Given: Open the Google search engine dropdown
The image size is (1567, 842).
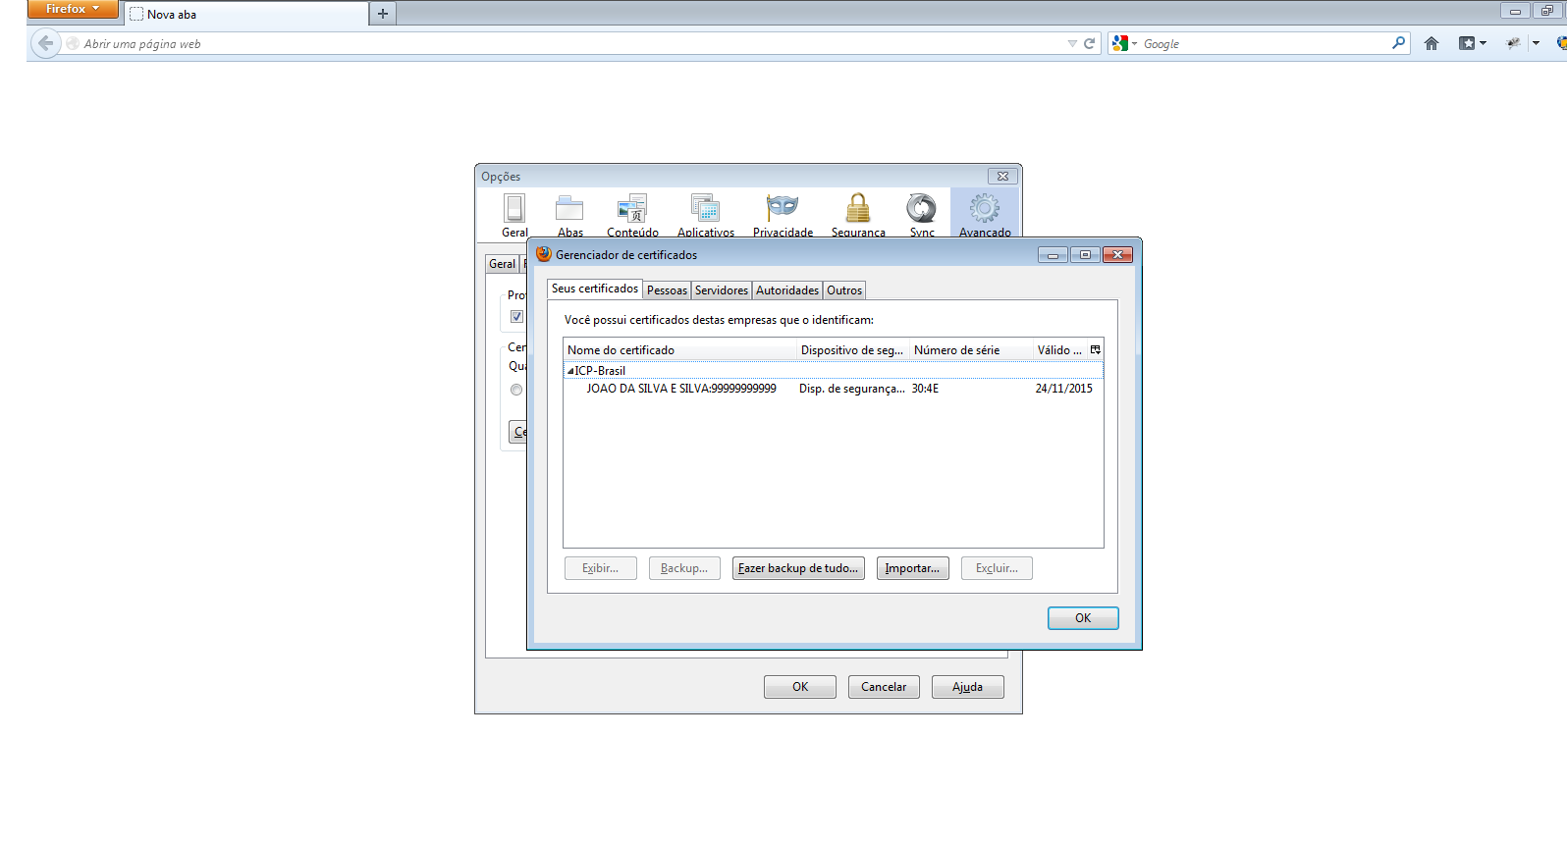Looking at the screenshot, I should 1124,43.
